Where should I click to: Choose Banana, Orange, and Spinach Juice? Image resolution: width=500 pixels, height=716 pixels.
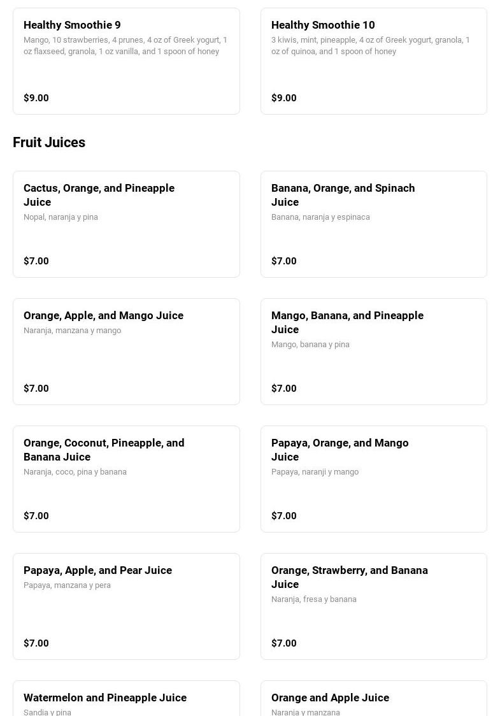click(x=373, y=224)
